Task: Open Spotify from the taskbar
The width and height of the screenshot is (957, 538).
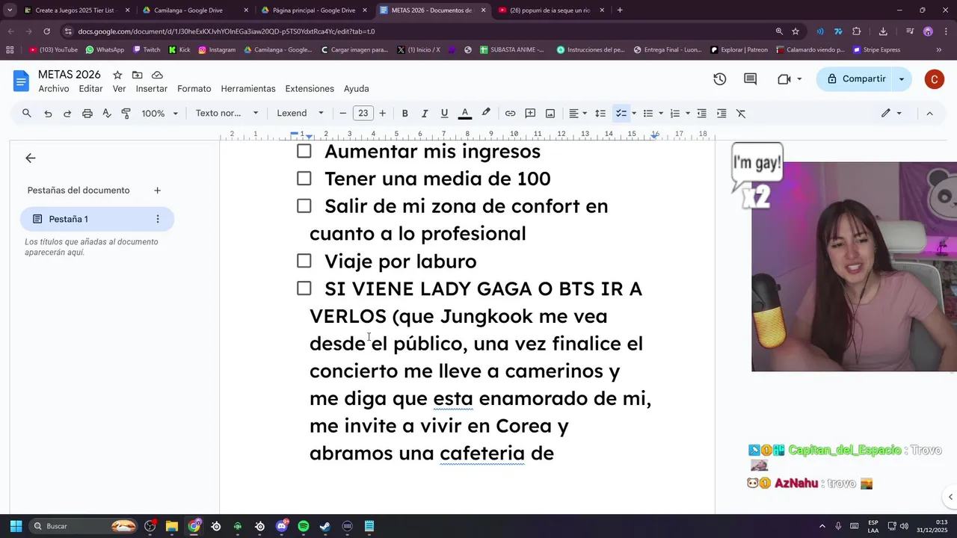Action: pyautogui.click(x=303, y=526)
